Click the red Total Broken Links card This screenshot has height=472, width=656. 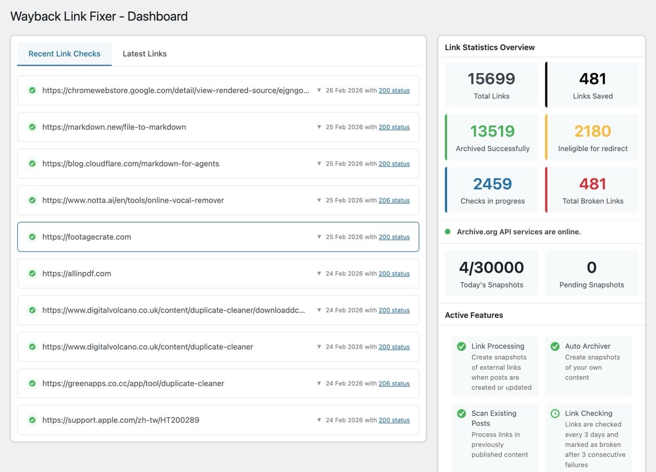(592, 189)
